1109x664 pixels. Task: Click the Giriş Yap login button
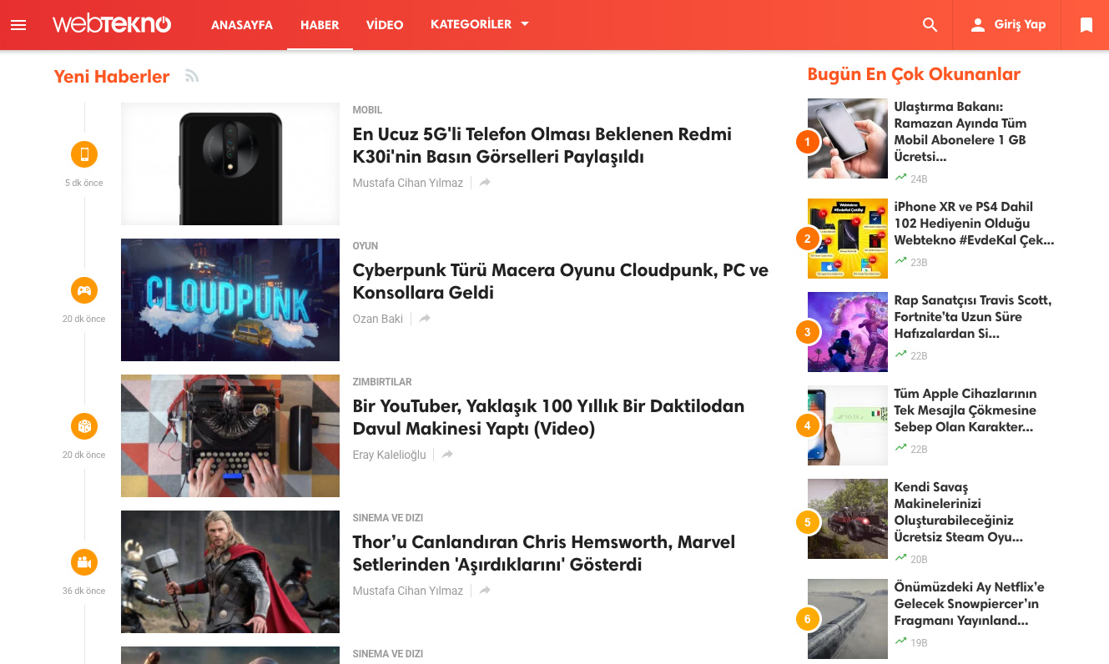click(x=1007, y=25)
